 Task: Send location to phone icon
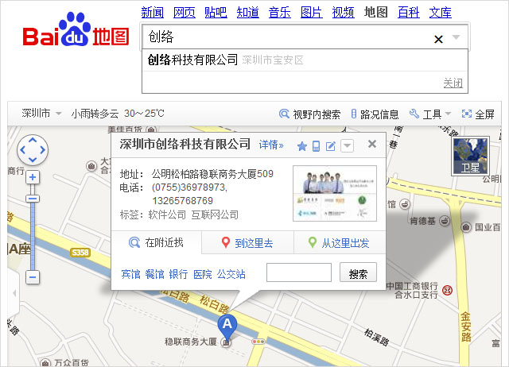tap(316, 145)
